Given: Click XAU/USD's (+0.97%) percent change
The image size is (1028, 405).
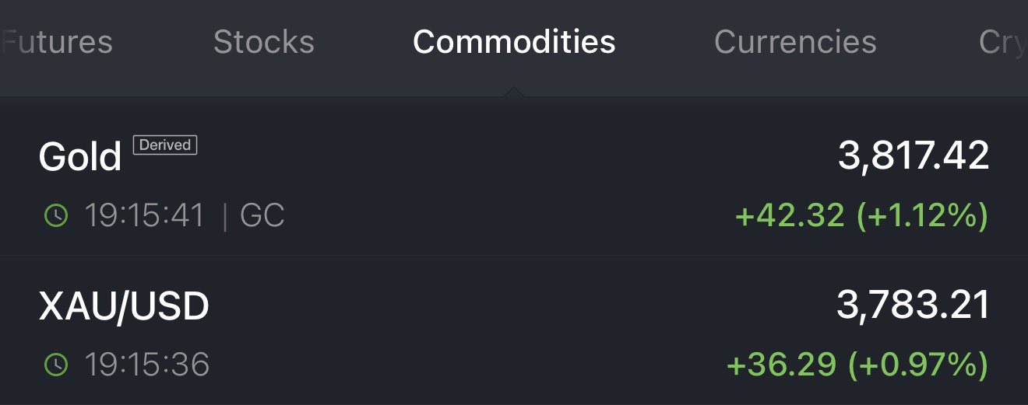Looking at the screenshot, I should (917, 364).
